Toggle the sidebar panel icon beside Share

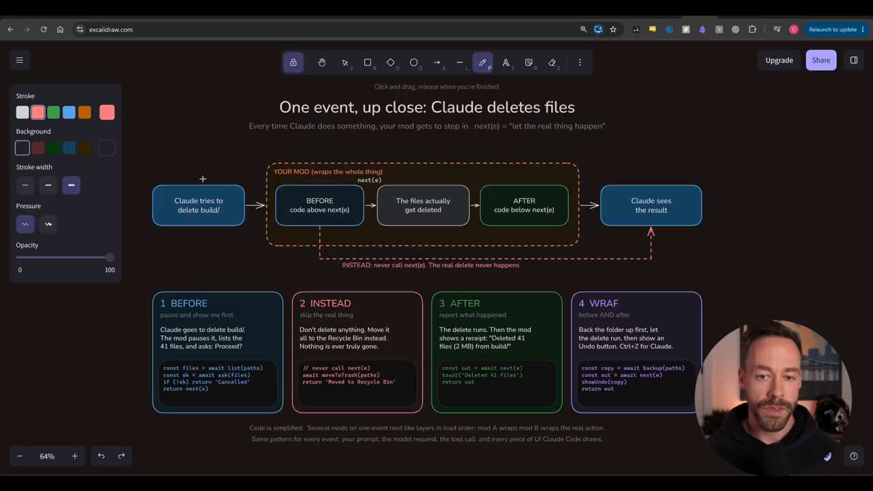point(854,60)
